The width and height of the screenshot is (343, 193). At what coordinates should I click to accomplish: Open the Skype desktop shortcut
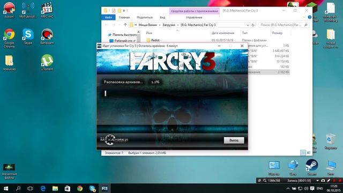tap(28, 36)
